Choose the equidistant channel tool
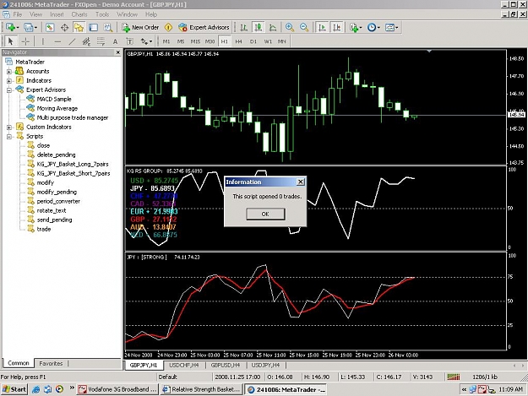This screenshot has height=396, width=528. coord(86,41)
